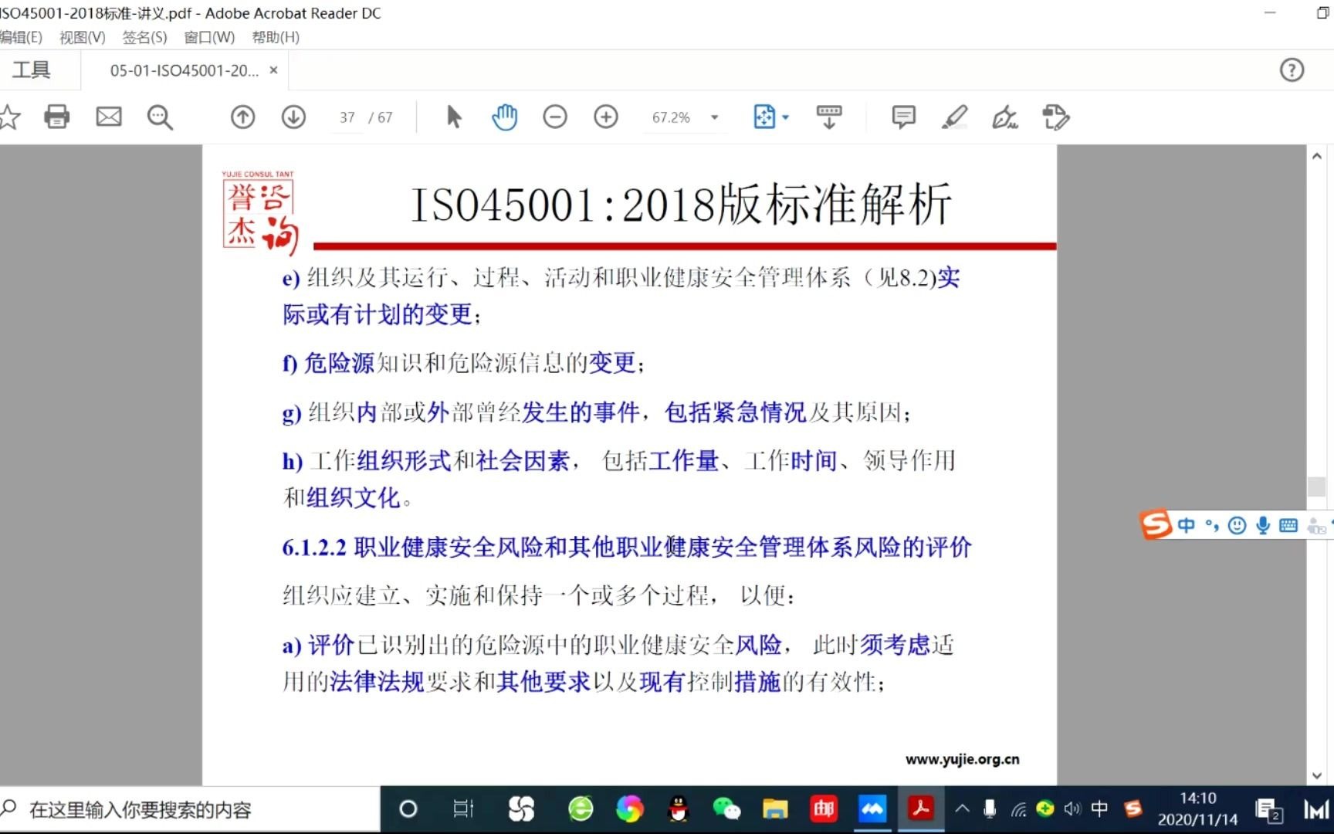Print the current PDF document

[x=56, y=117]
